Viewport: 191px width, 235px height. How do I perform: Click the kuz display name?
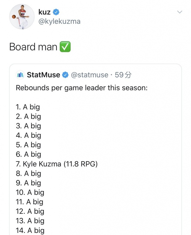(45, 12)
